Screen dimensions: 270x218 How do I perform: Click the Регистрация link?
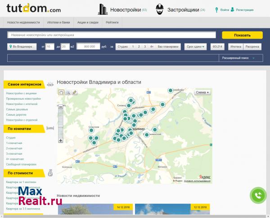(x=244, y=10)
